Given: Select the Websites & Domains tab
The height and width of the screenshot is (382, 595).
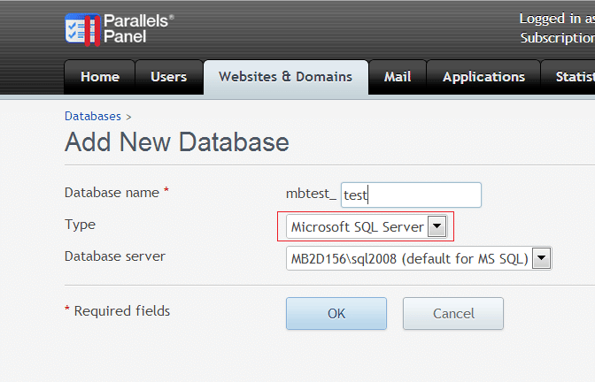Looking at the screenshot, I should point(285,77).
